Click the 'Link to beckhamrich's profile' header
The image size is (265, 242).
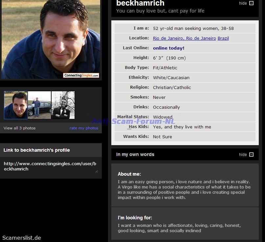coord(37,150)
